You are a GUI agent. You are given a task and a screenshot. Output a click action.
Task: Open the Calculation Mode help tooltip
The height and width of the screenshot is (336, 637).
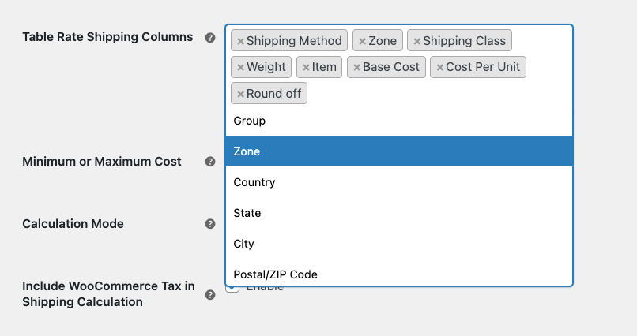[210, 224]
